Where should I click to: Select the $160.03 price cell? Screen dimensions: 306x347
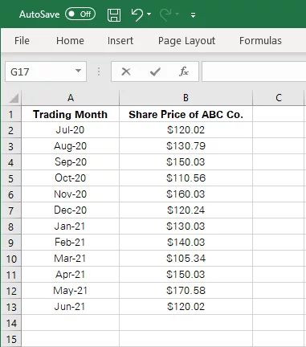click(x=186, y=194)
